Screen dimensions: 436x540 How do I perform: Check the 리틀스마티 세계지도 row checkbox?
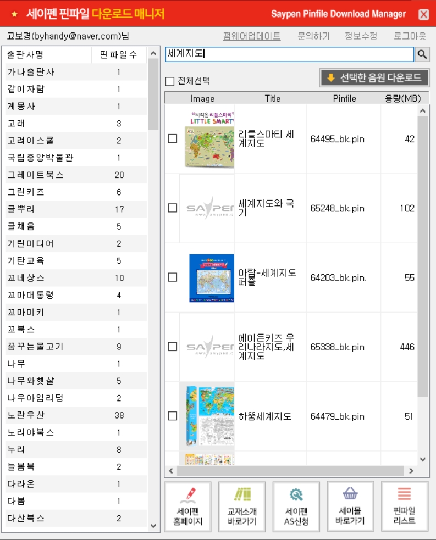click(x=172, y=138)
